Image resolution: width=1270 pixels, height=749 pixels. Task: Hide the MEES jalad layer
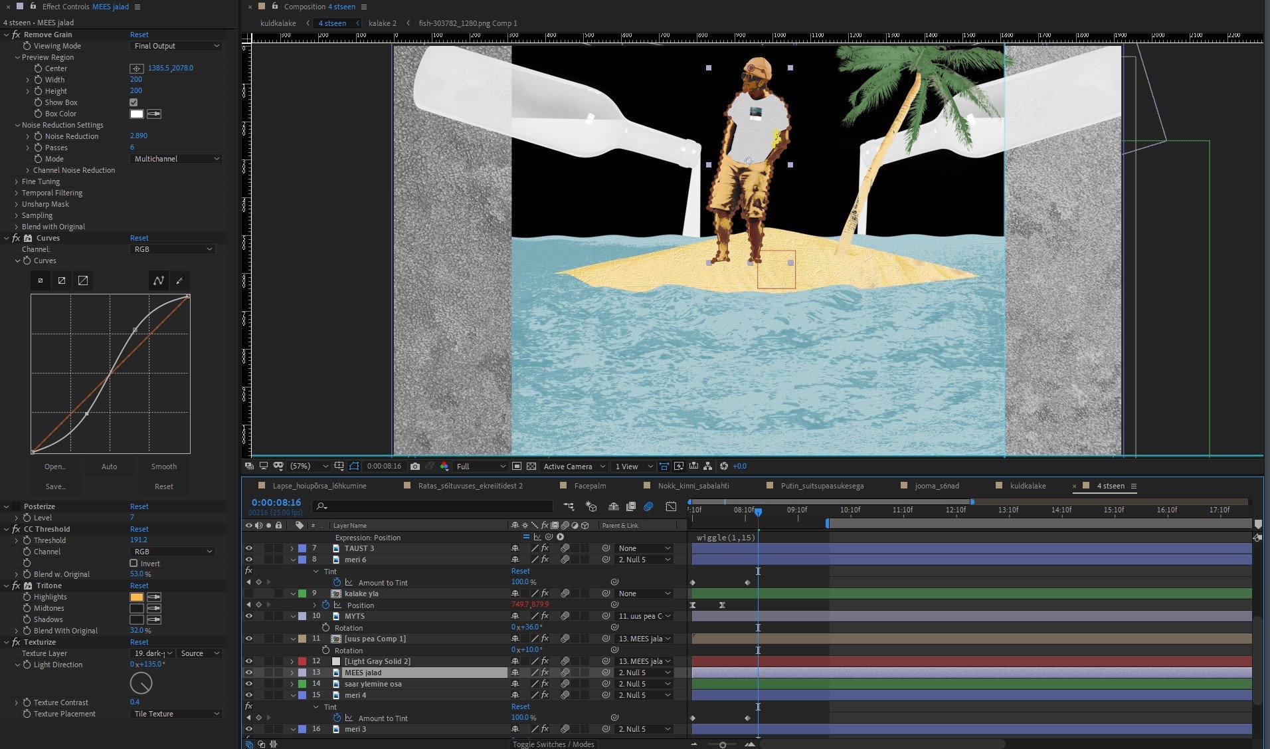click(x=249, y=673)
